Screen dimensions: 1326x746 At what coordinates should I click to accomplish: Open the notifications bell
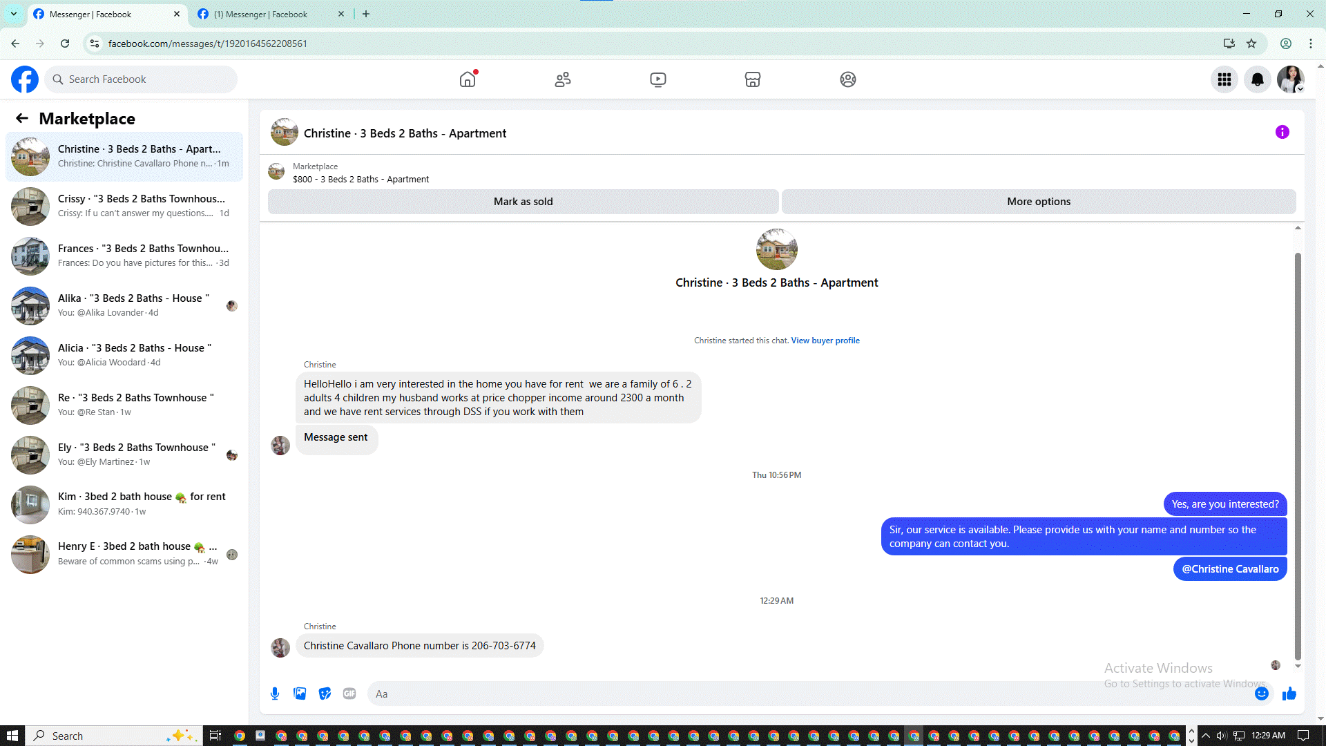click(1258, 79)
